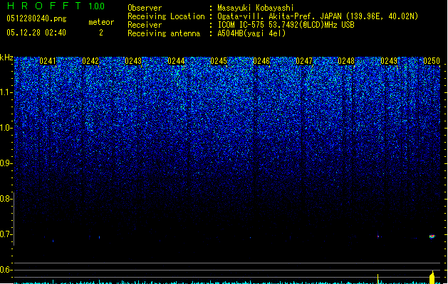Select the filename 0512280240.png

(36, 18)
